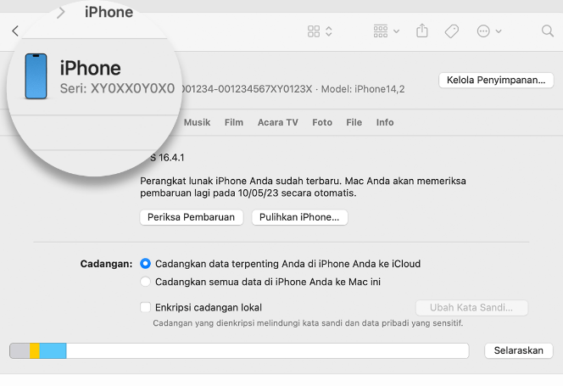Switch to the Film tab
Viewport: 563px width, 386px height.
pyautogui.click(x=234, y=122)
